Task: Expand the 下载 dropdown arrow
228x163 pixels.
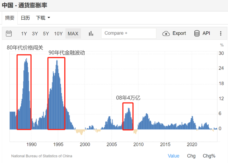Action: point(49,18)
